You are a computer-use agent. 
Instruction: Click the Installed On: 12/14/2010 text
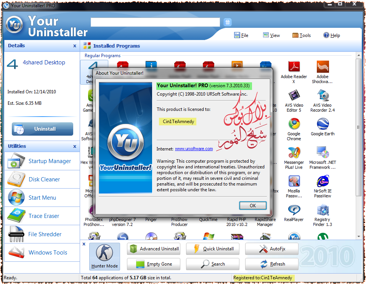32,92
